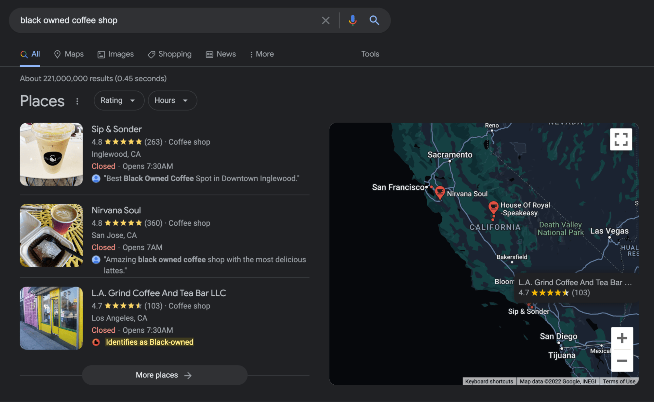
Task: Clear the search box with X icon
Action: pyautogui.click(x=325, y=20)
